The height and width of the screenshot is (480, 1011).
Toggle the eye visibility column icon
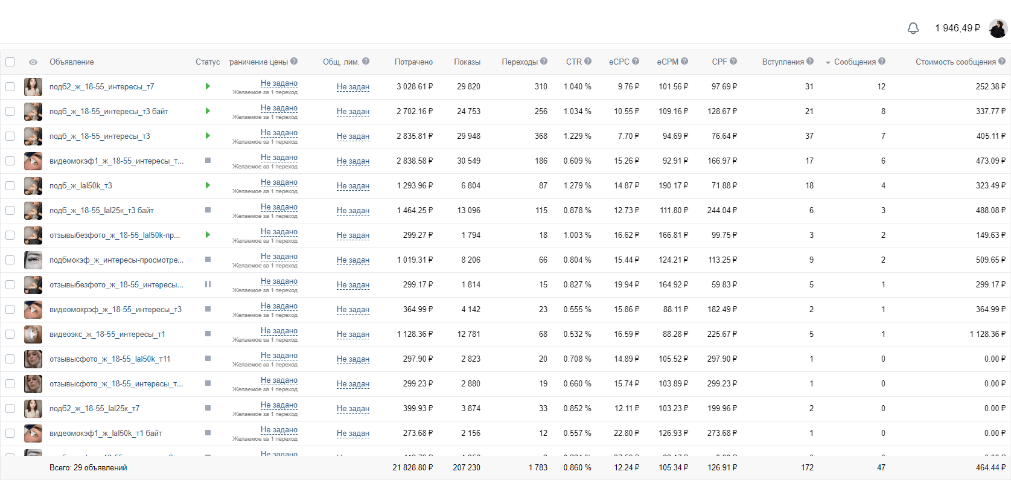pos(33,62)
